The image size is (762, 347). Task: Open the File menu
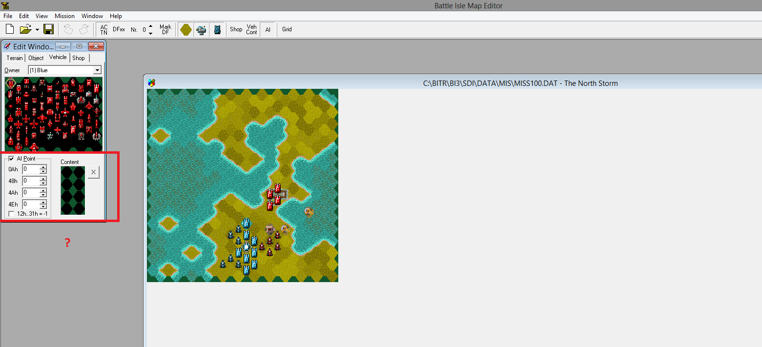pos(8,16)
